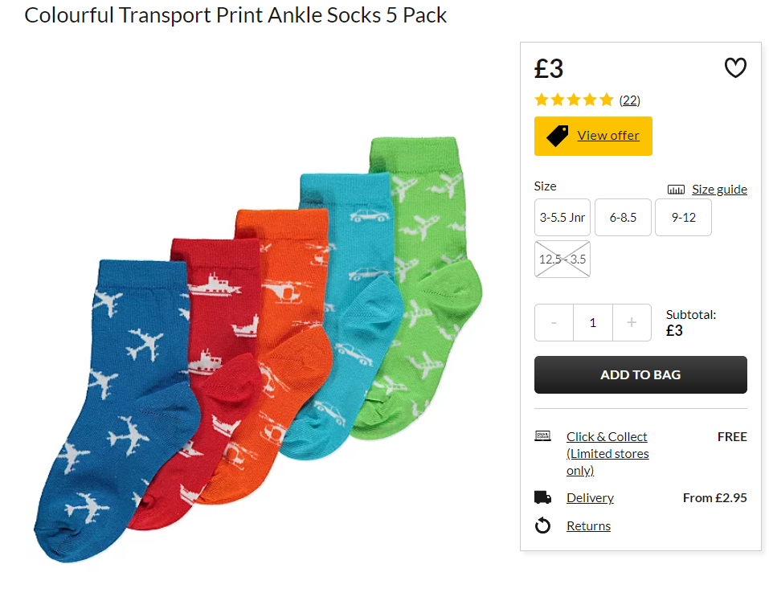Click the quantity input field
Screen dimensions: 769x605
[593, 323]
